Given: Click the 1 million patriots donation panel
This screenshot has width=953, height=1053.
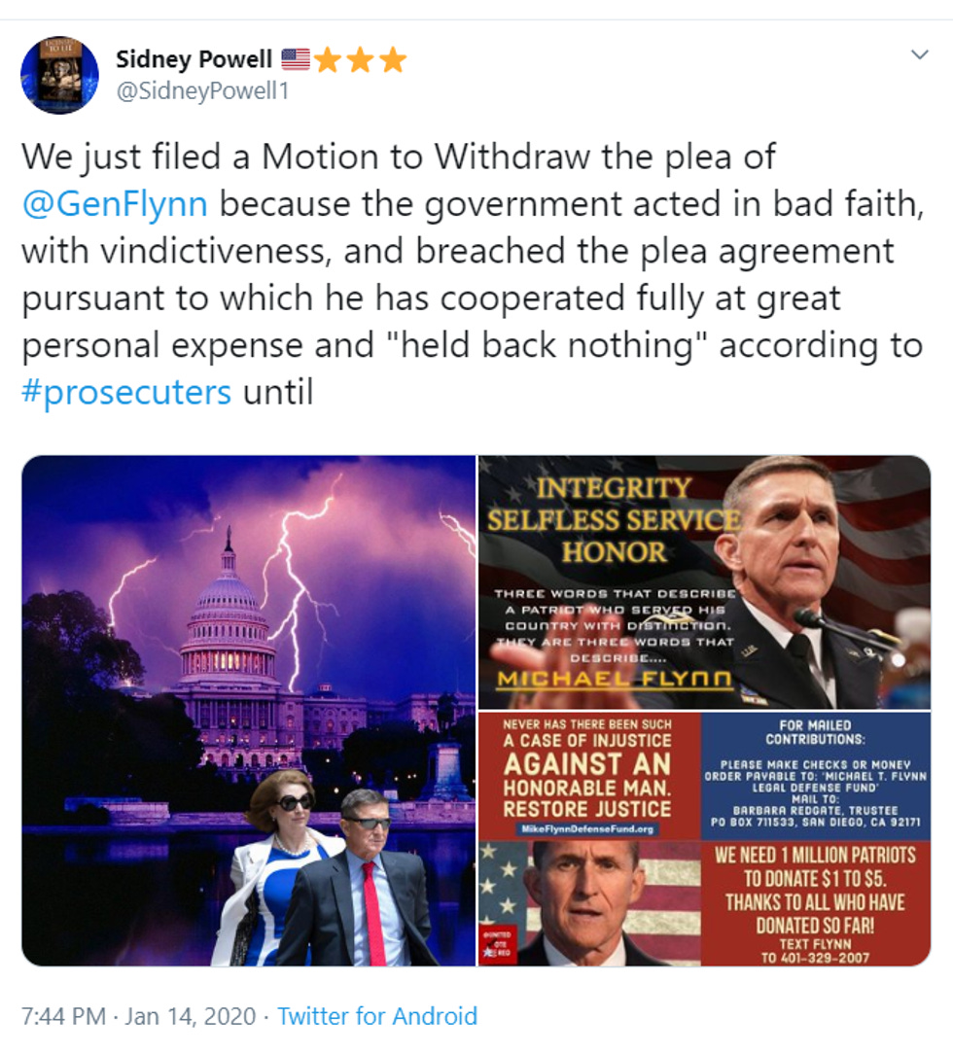Looking at the screenshot, I should 816,904.
